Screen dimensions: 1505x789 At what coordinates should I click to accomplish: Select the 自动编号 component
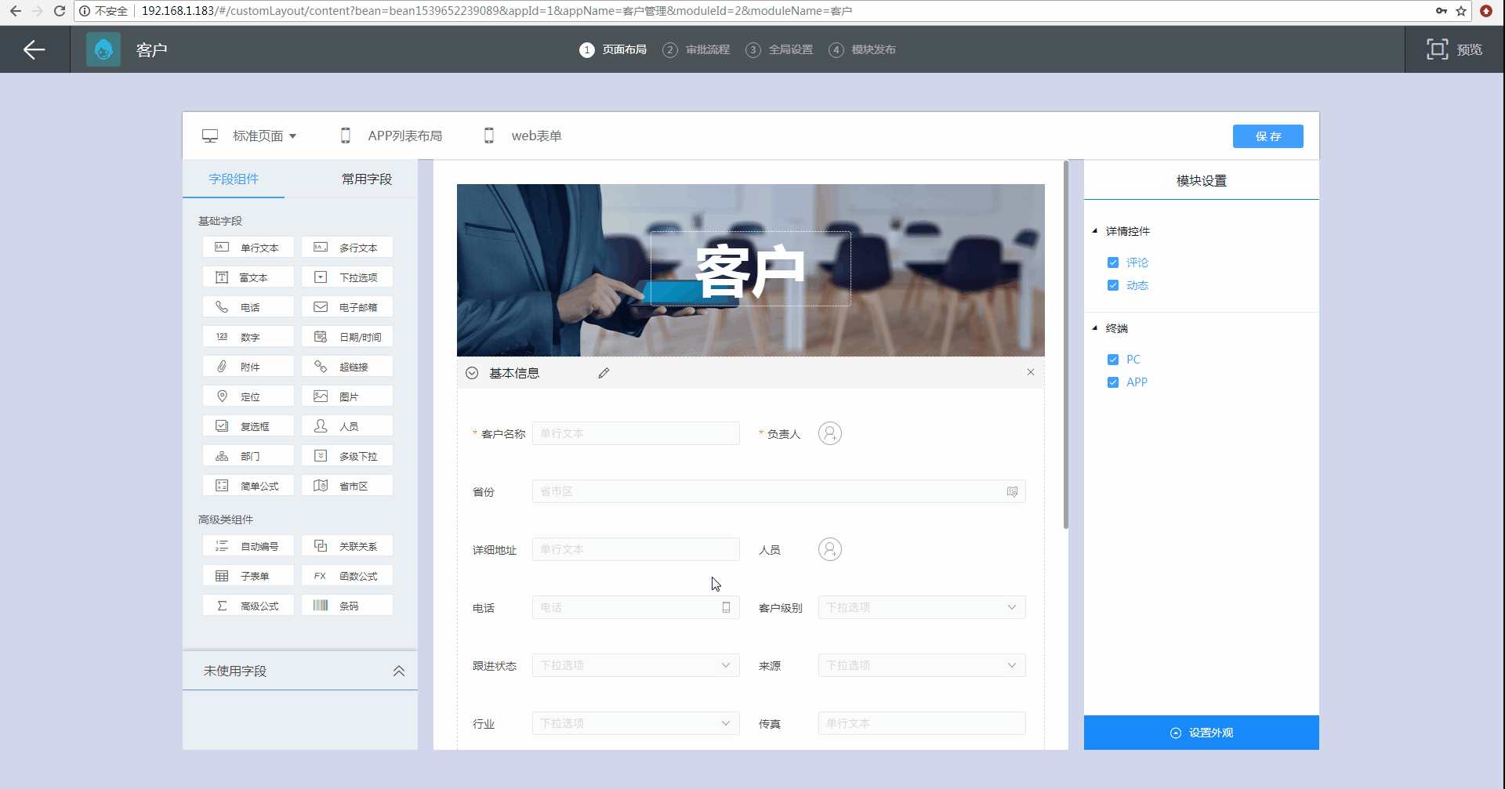[248, 546]
